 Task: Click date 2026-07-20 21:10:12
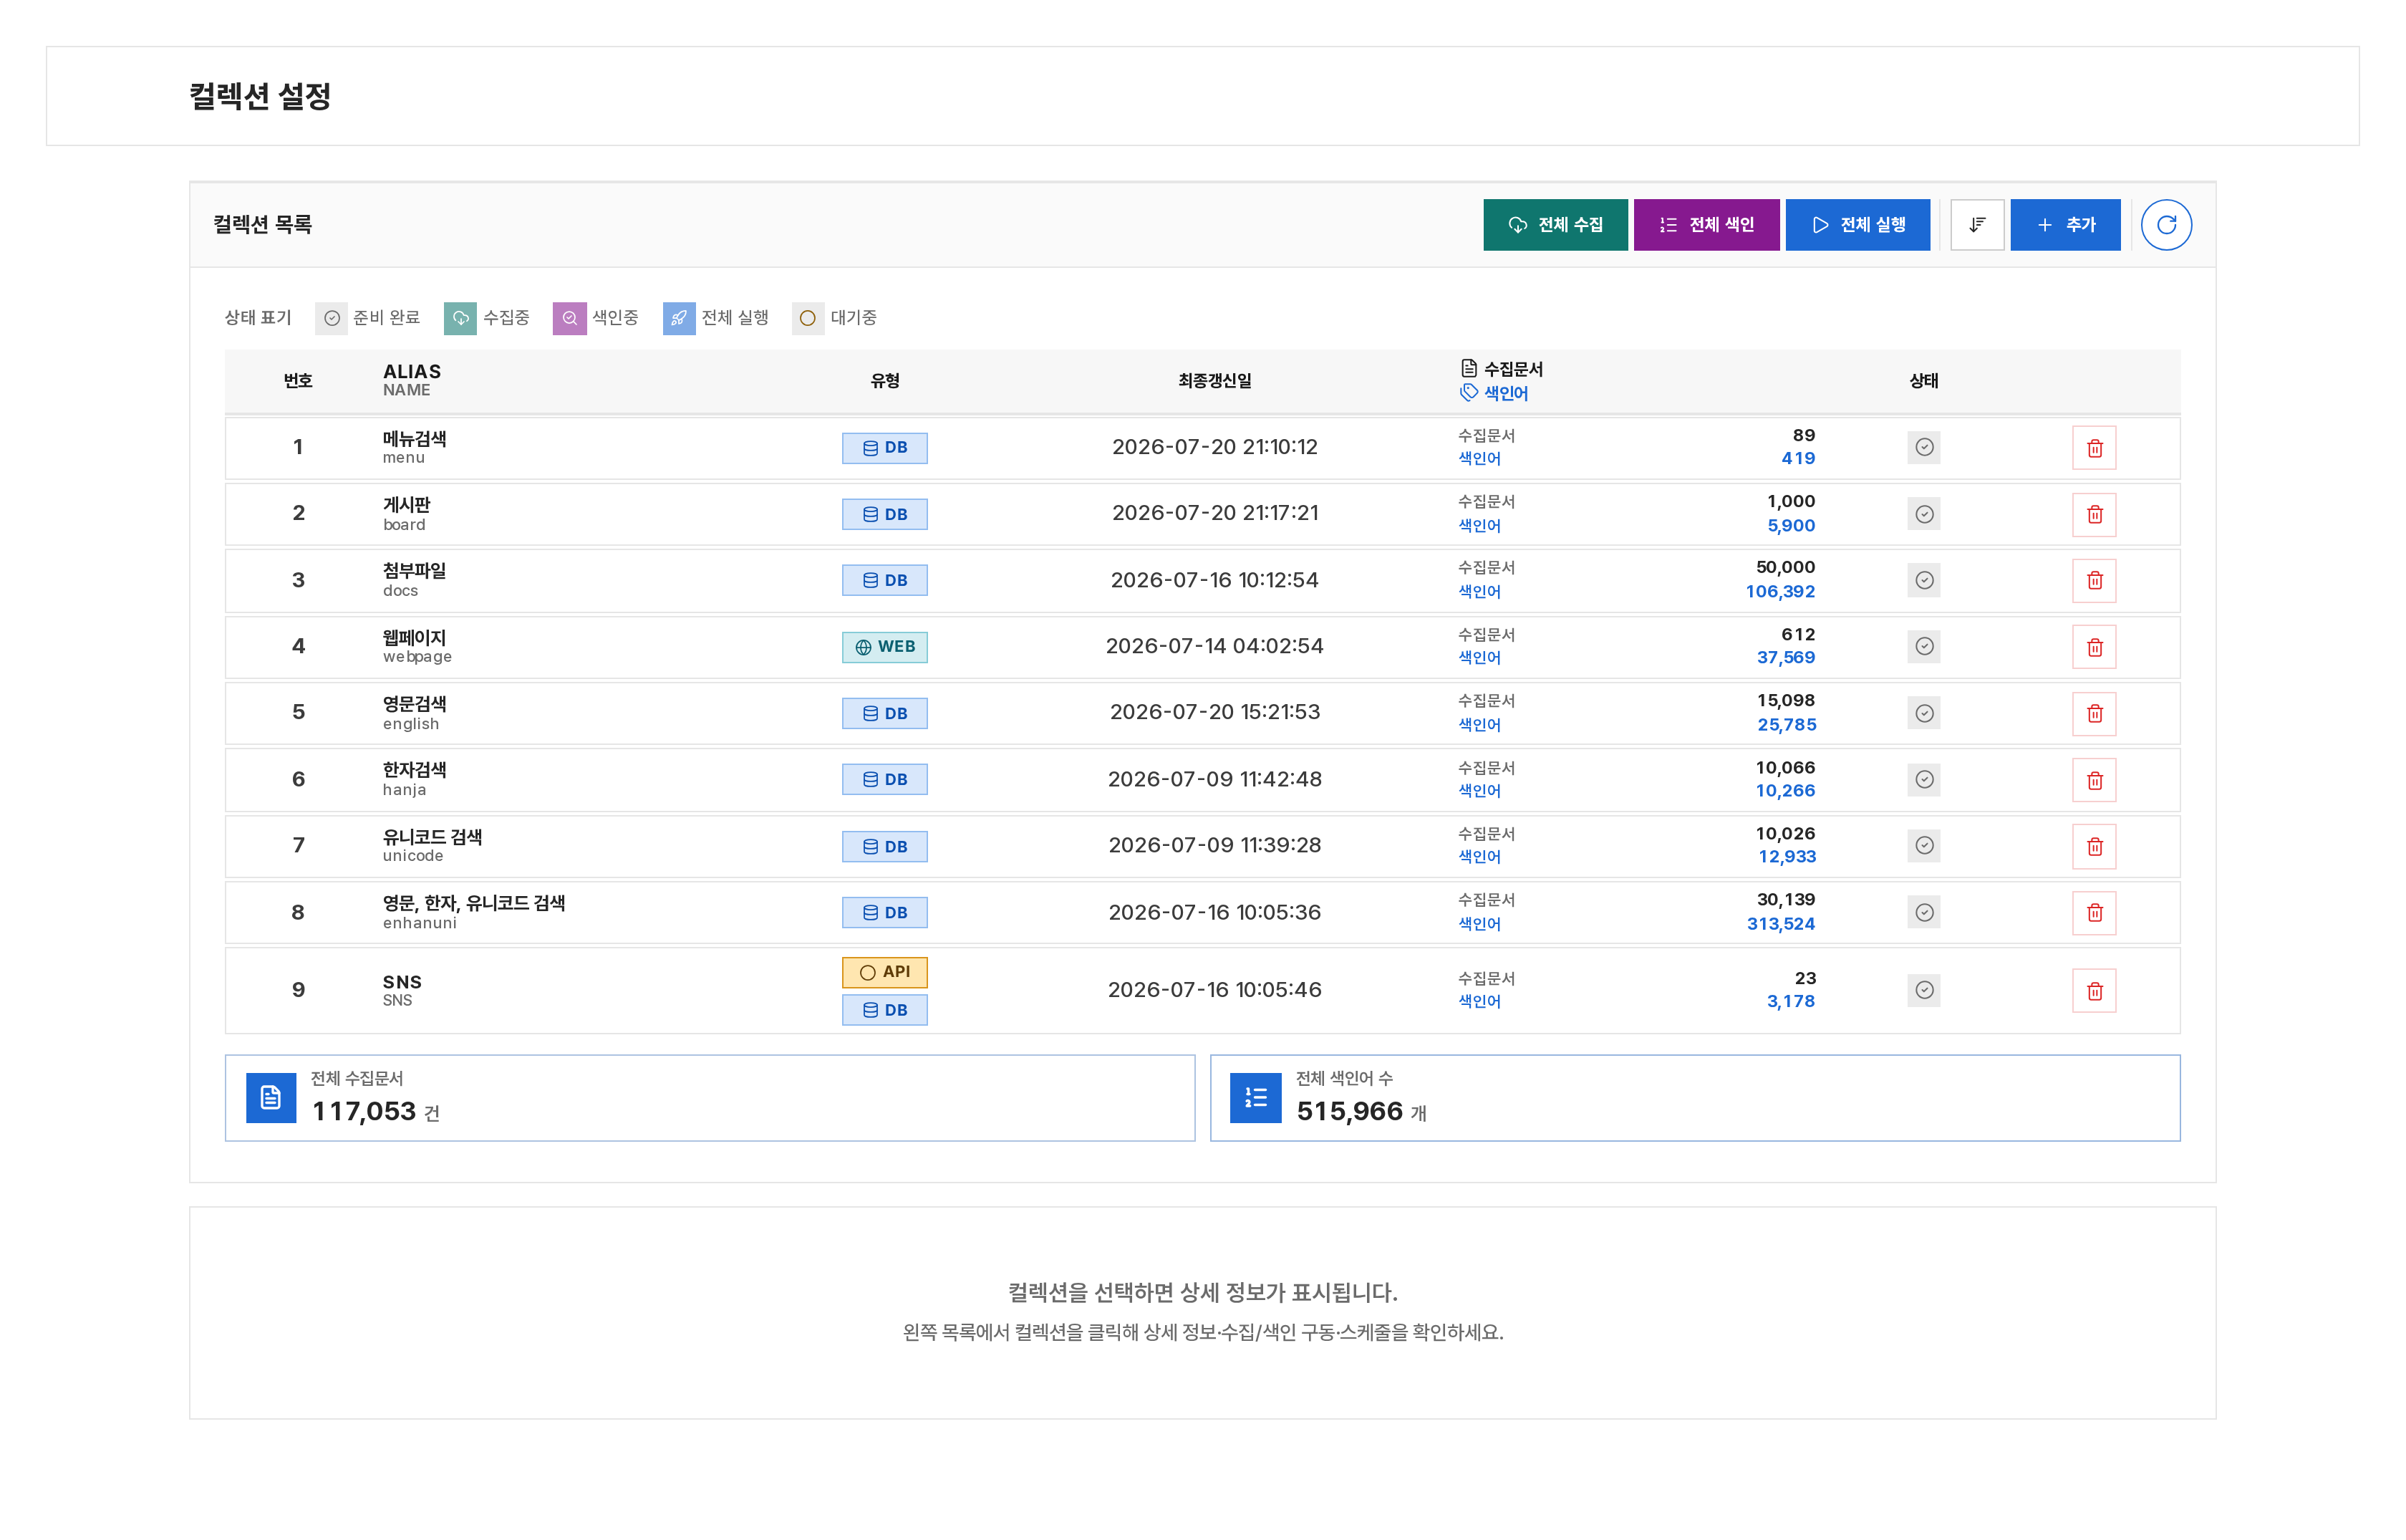point(1214,447)
